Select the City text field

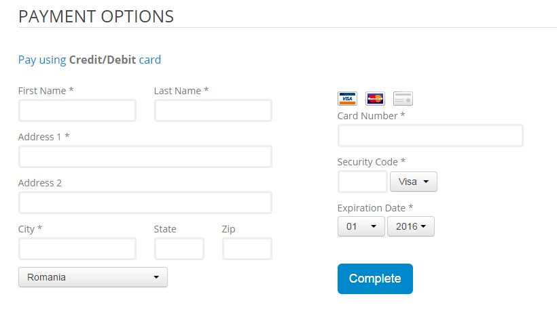pyautogui.click(x=77, y=249)
